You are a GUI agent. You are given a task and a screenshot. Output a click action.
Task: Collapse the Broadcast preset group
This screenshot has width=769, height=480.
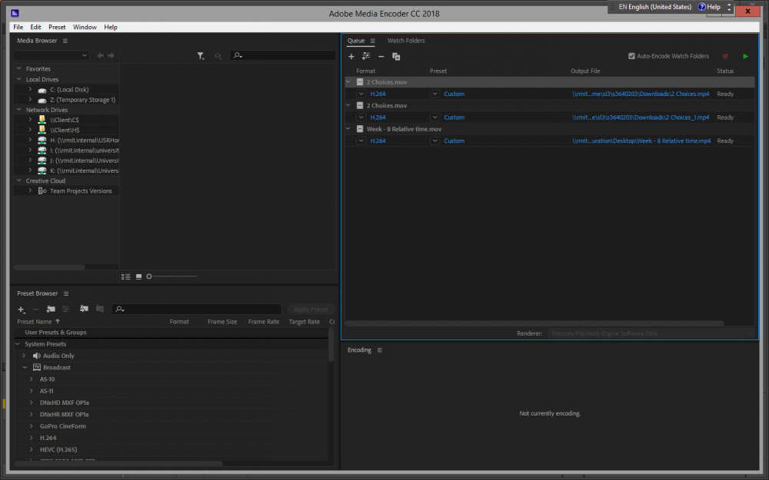click(25, 367)
